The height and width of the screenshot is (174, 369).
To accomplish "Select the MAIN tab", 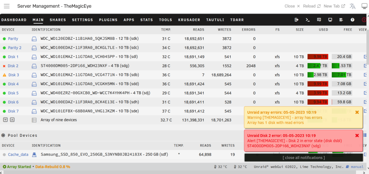I will [x=38, y=20].
